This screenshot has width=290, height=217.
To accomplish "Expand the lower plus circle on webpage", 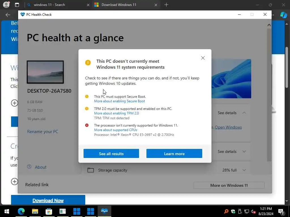I will tap(14, 181).
